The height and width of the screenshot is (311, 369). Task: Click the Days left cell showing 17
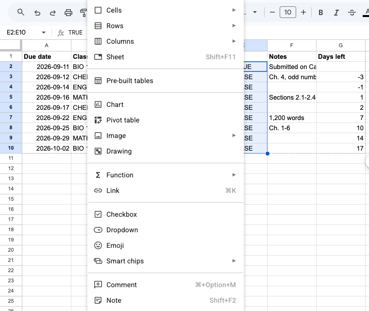[340, 148]
